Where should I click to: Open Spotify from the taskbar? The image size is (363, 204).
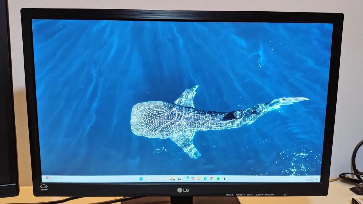point(218,179)
